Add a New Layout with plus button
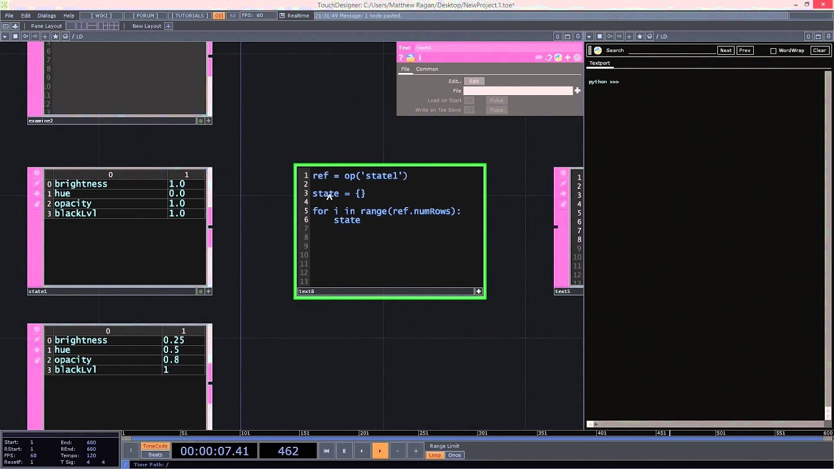 168,26
